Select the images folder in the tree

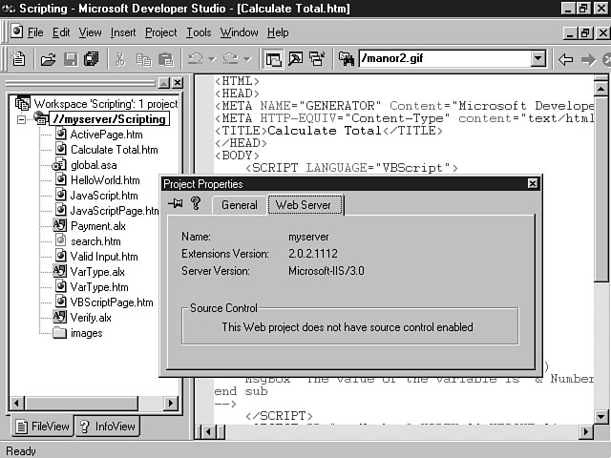point(86,333)
